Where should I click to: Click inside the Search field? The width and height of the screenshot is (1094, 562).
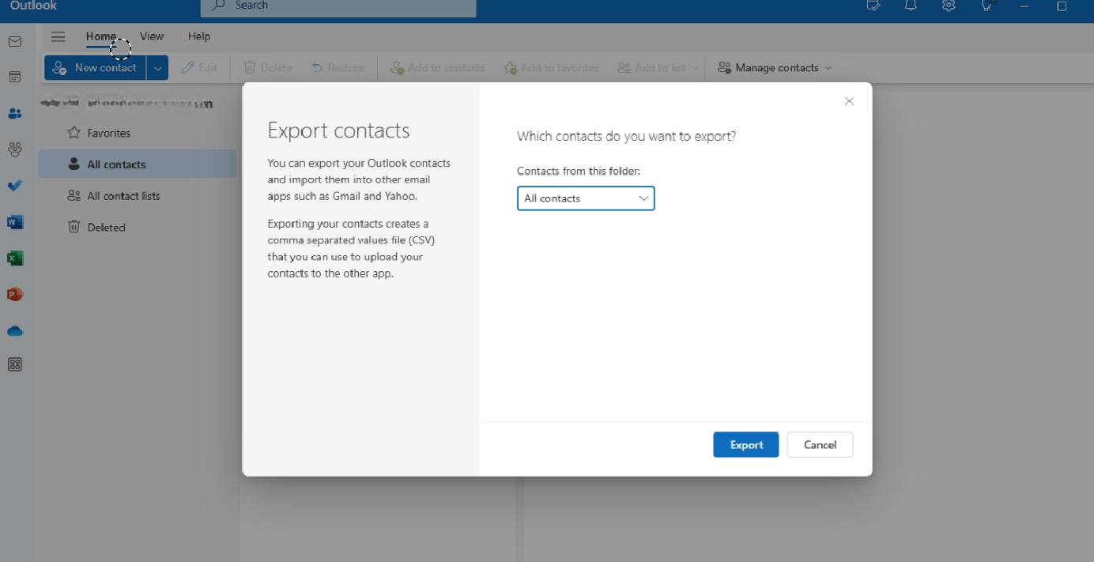(338, 6)
